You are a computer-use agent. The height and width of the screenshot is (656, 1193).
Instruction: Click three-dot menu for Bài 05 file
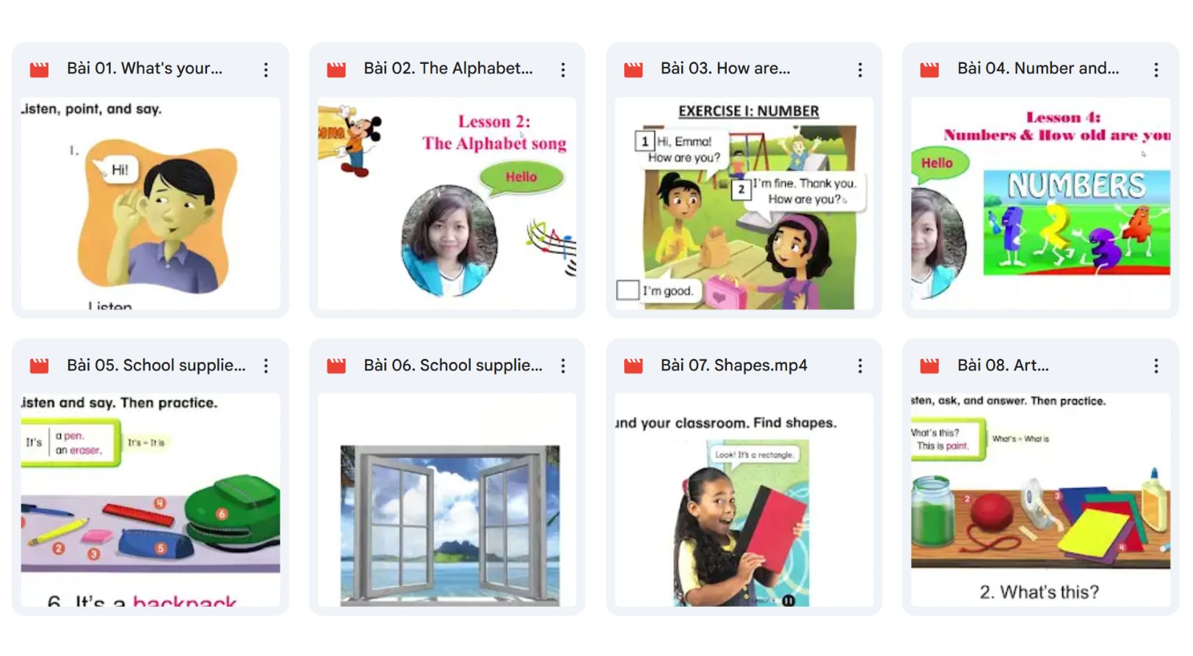click(266, 366)
